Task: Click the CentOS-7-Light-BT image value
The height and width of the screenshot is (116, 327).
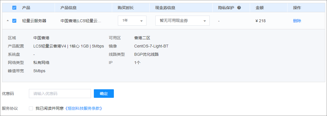Action: click(151, 46)
